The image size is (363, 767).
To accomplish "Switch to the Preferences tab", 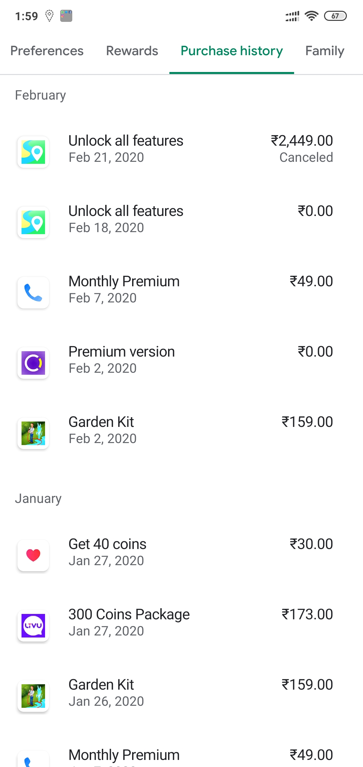I will [47, 51].
